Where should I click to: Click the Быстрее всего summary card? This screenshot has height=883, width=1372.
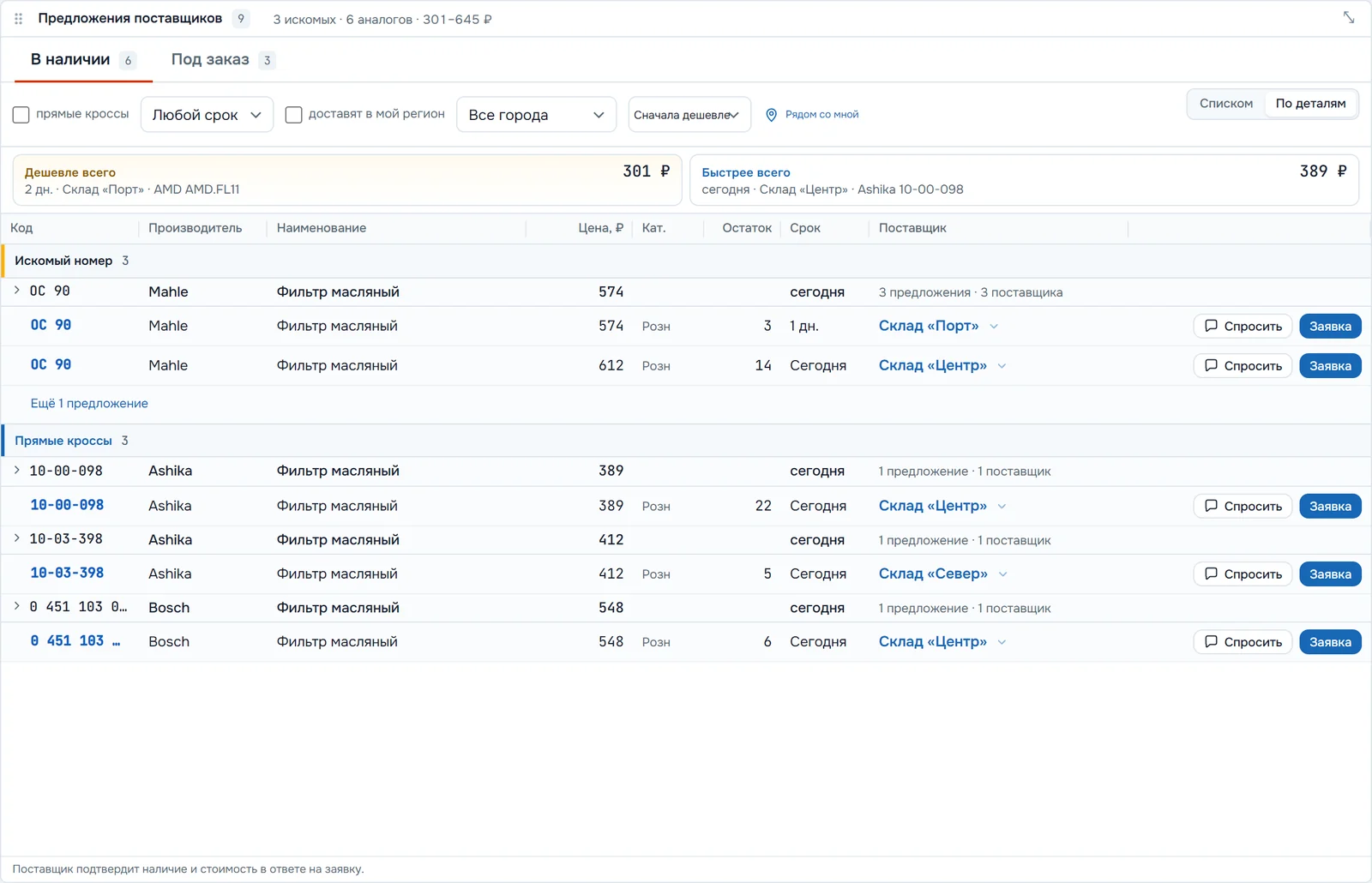1024,180
